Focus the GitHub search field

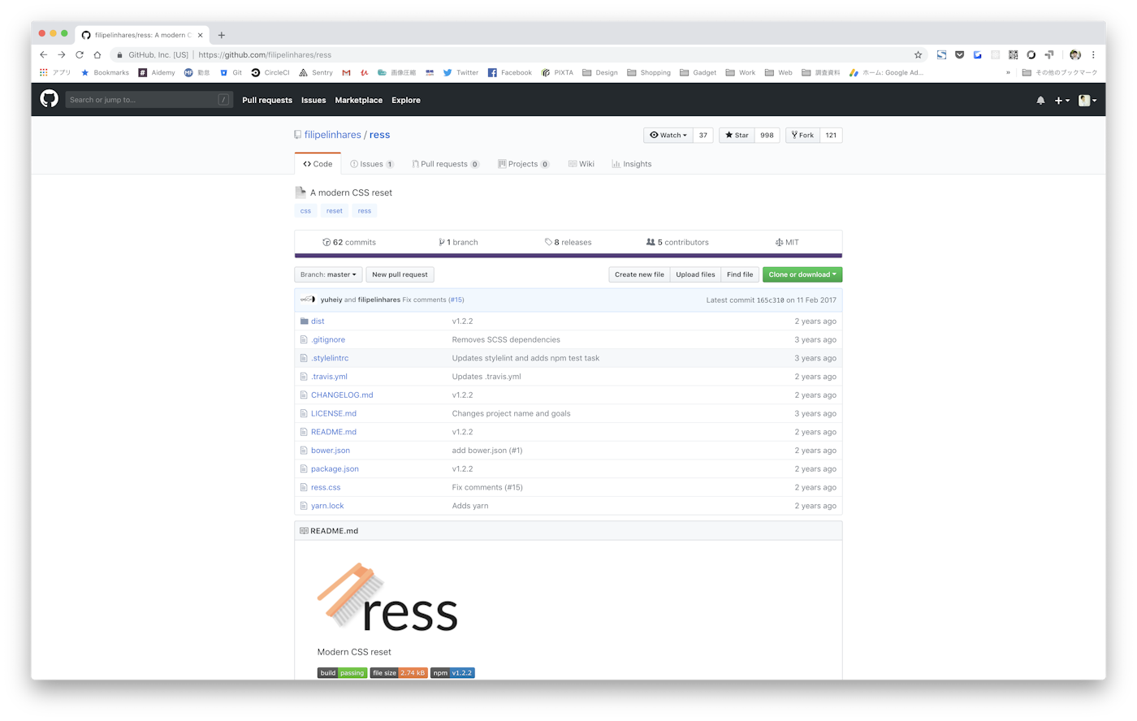coord(149,100)
